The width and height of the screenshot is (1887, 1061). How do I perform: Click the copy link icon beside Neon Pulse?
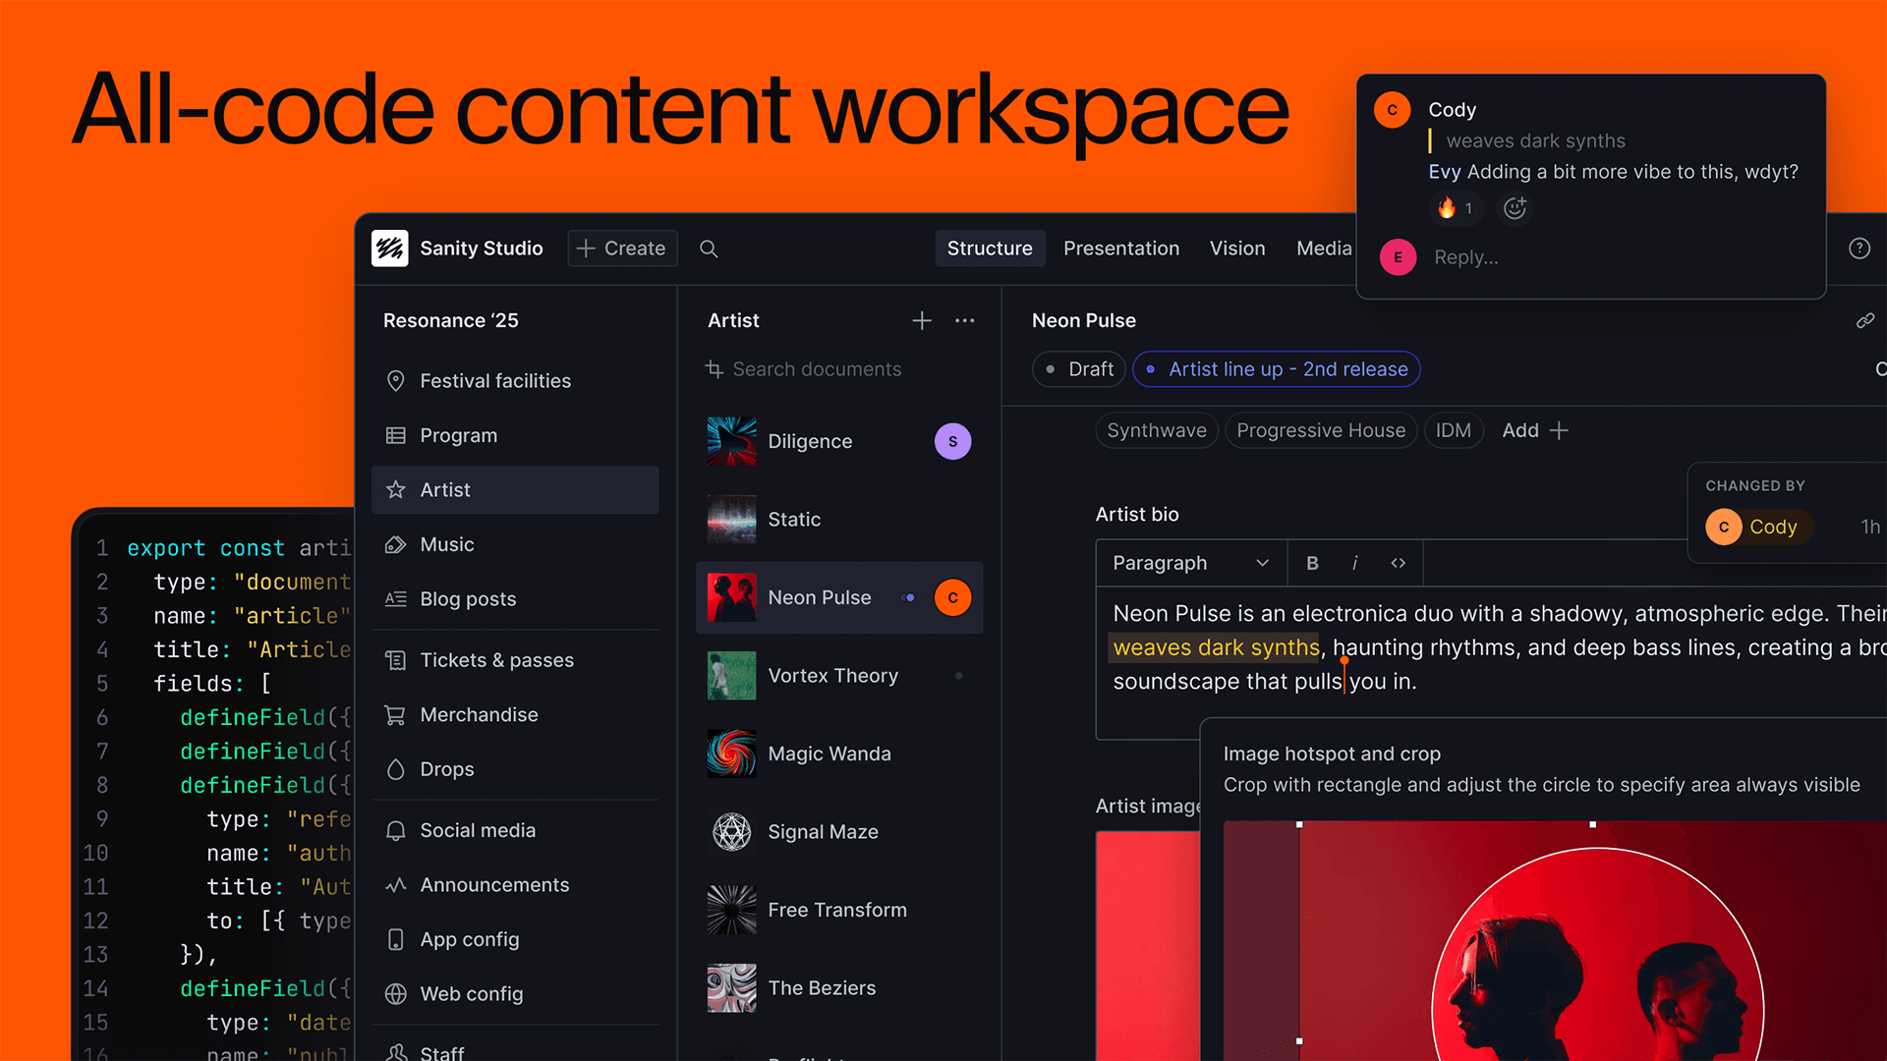pos(1864,321)
